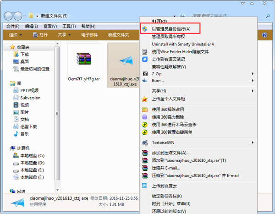Click the help question mark icon

(264, 35)
